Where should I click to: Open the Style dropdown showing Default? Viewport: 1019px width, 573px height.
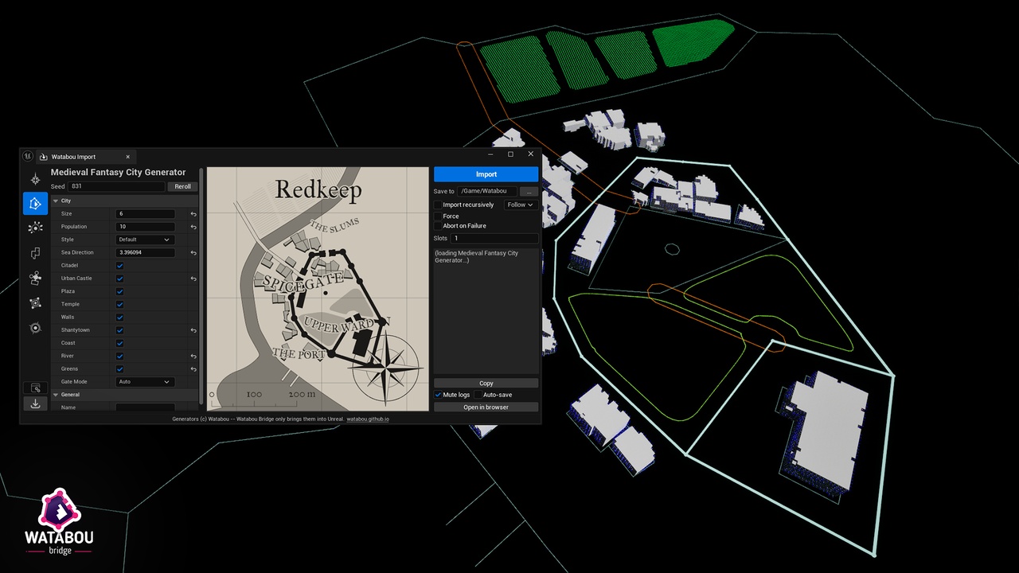pos(145,240)
